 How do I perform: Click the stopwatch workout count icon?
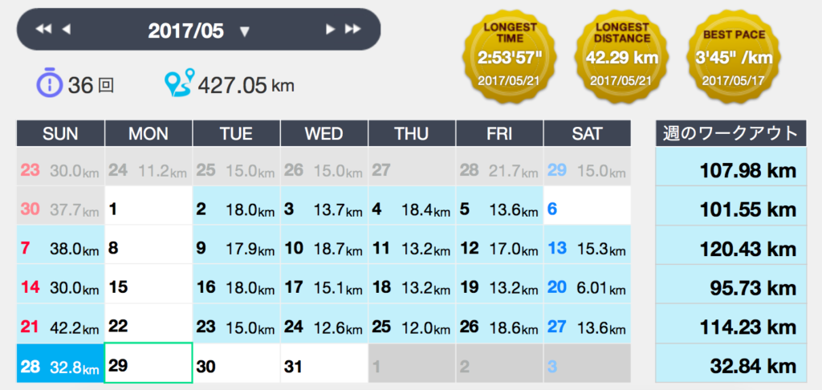(x=50, y=83)
